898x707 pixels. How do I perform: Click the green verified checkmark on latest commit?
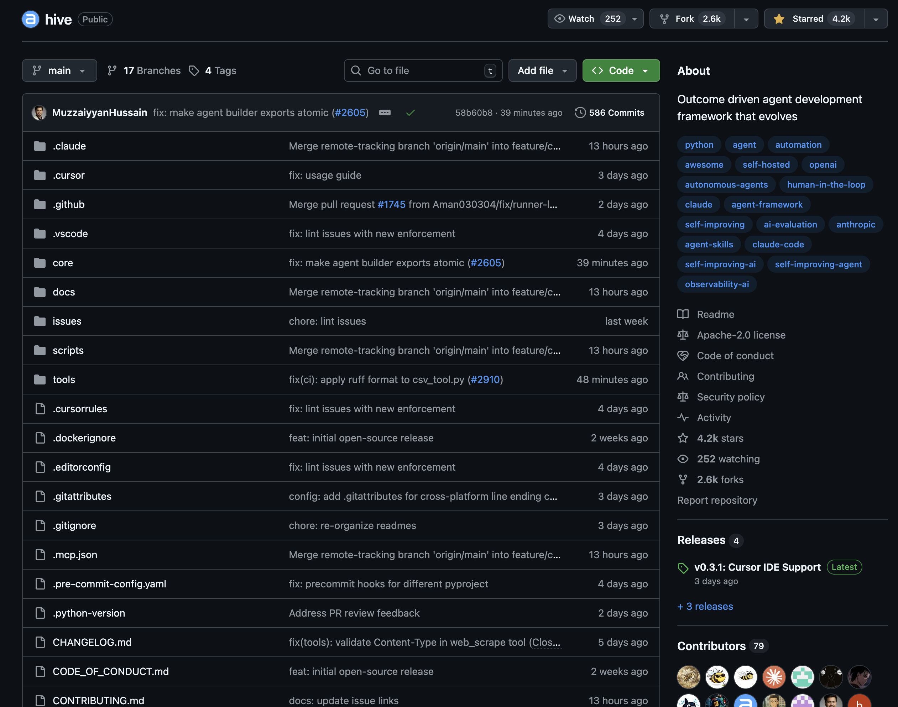point(410,112)
